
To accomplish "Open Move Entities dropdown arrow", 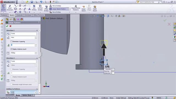I will pos(70,12).
